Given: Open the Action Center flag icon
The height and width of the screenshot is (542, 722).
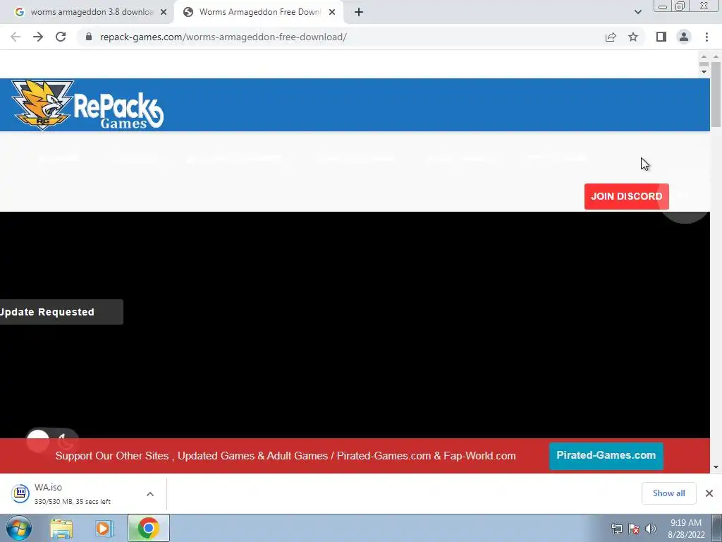Looking at the screenshot, I should [x=634, y=529].
